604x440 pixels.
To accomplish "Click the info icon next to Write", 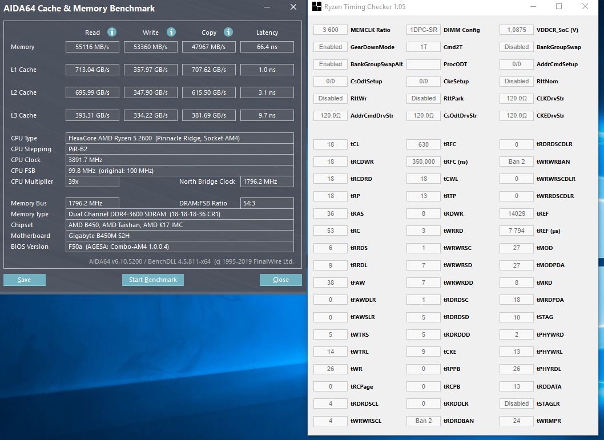I will (x=171, y=33).
